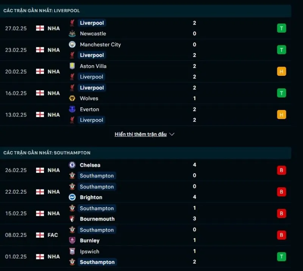Click the Wolves club badge
Viewport: 303px width, 271px height.
coord(73,98)
